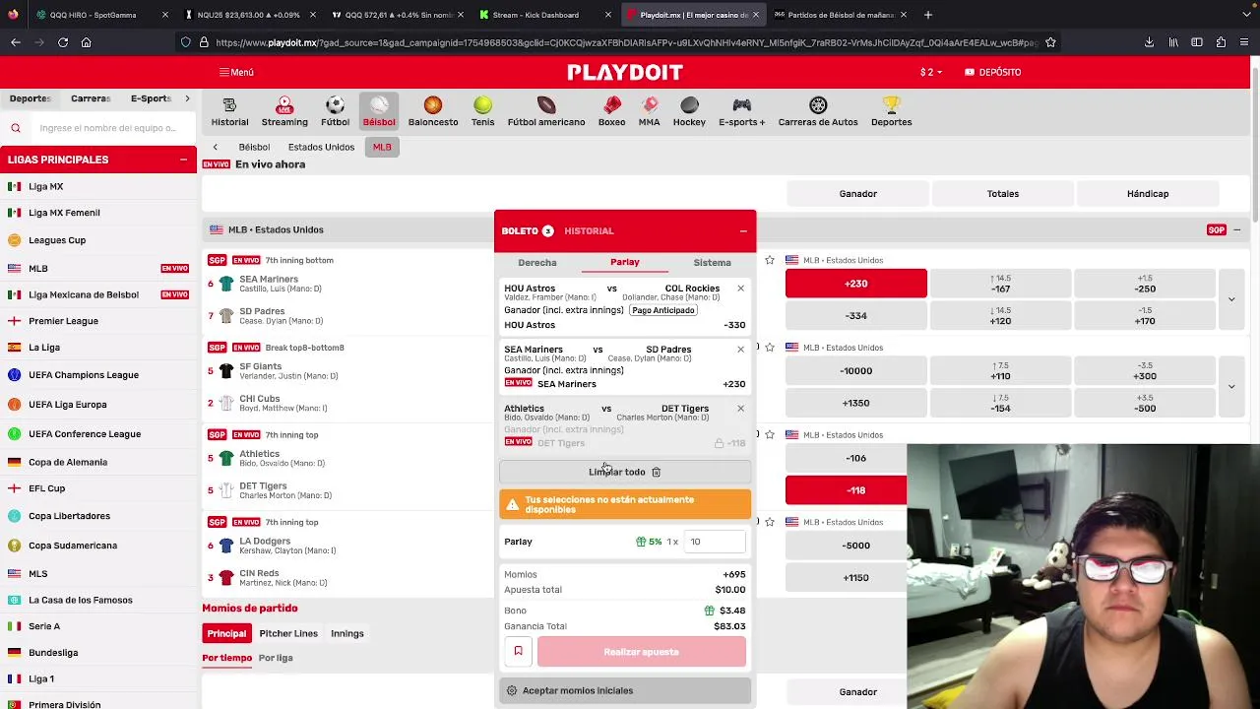Go back with Béisbol breadcrumb chevron
Screen dimensions: 1260x709
pyautogui.click(x=215, y=147)
